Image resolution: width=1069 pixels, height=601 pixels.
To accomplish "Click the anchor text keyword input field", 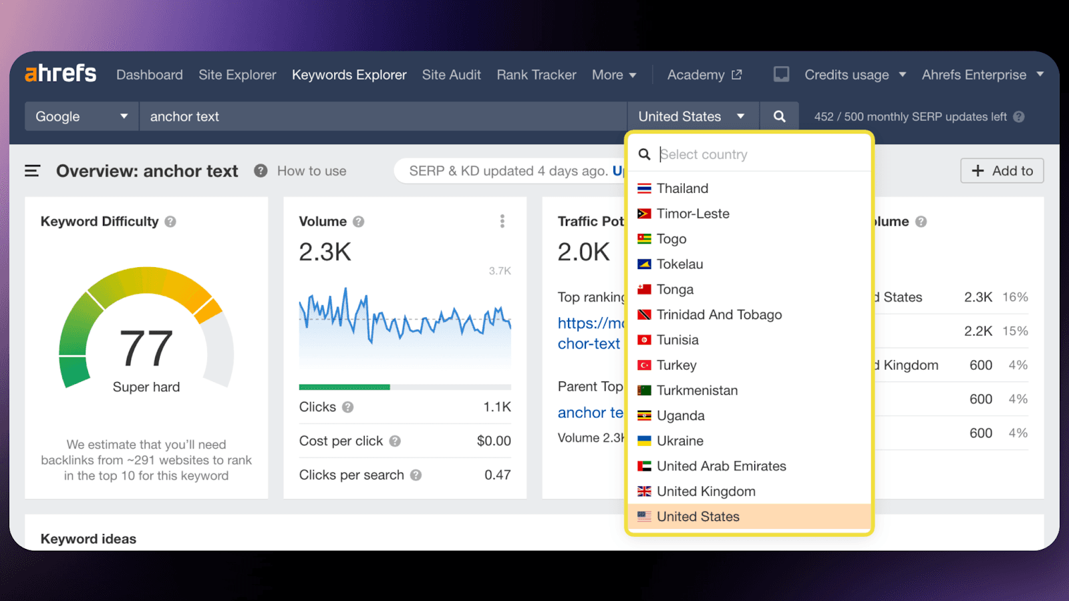I will point(383,116).
